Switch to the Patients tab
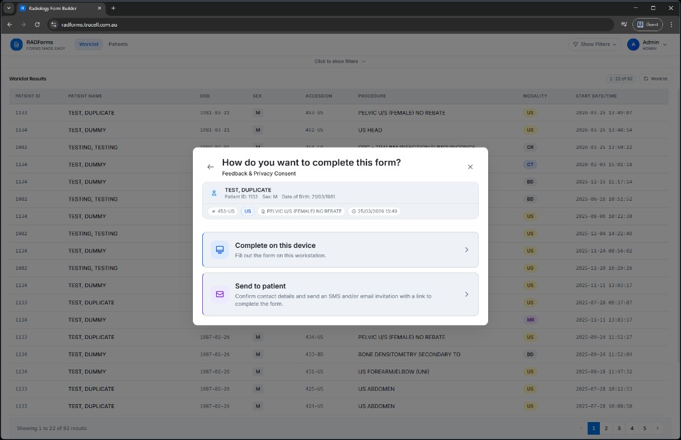The height and width of the screenshot is (440, 681). click(118, 45)
